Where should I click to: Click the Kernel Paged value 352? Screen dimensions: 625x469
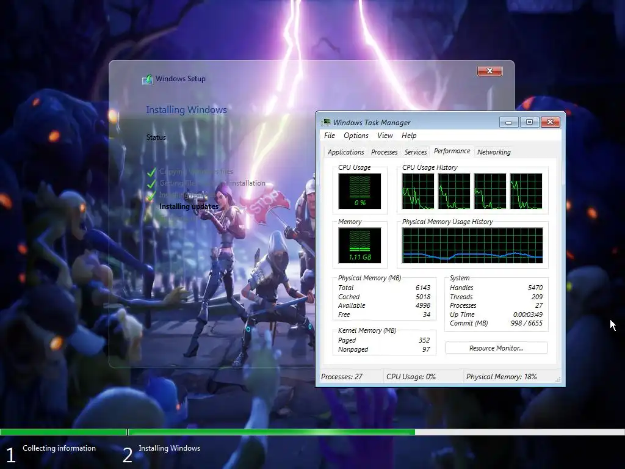[424, 340]
